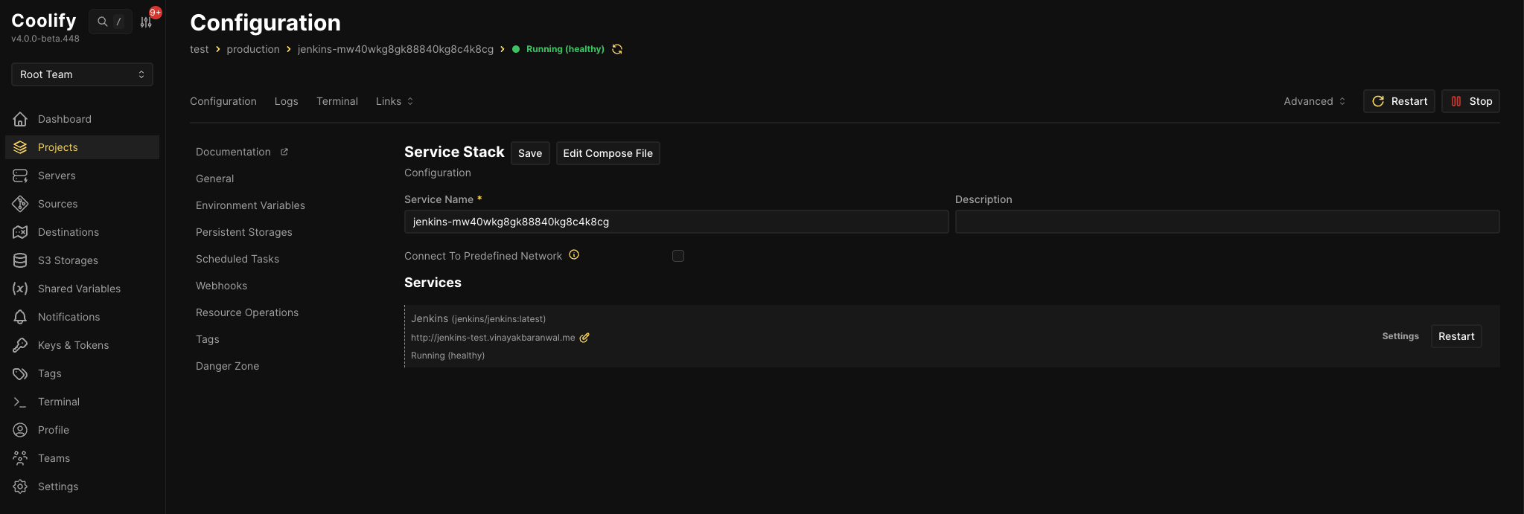Image resolution: width=1524 pixels, height=514 pixels.
Task: Expand the Advanced dropdown
Action: point(1315,101)
